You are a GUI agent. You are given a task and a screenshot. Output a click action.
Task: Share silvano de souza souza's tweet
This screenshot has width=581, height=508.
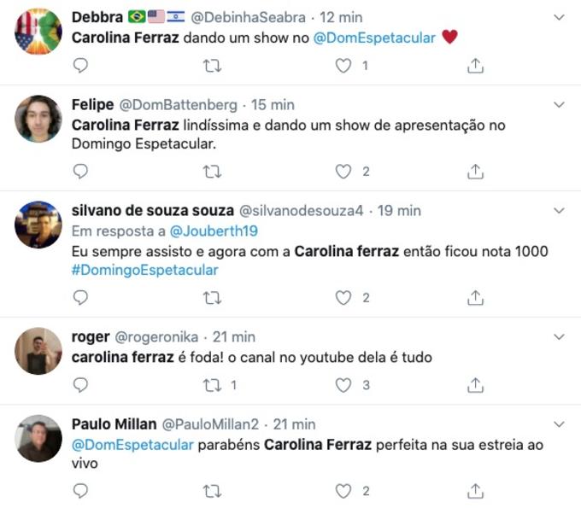click(x=476, y=298)
